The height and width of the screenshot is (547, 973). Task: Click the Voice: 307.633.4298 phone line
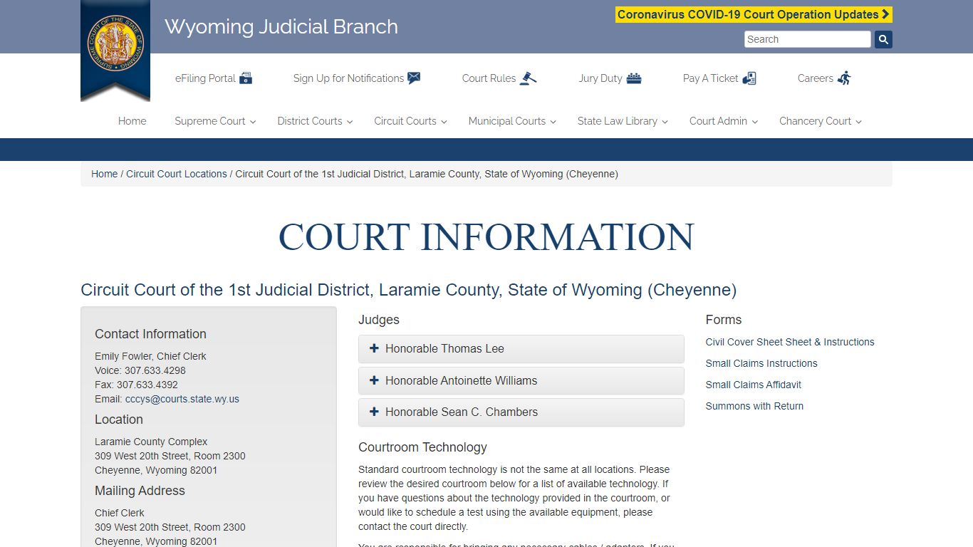[x=140, y=370]
